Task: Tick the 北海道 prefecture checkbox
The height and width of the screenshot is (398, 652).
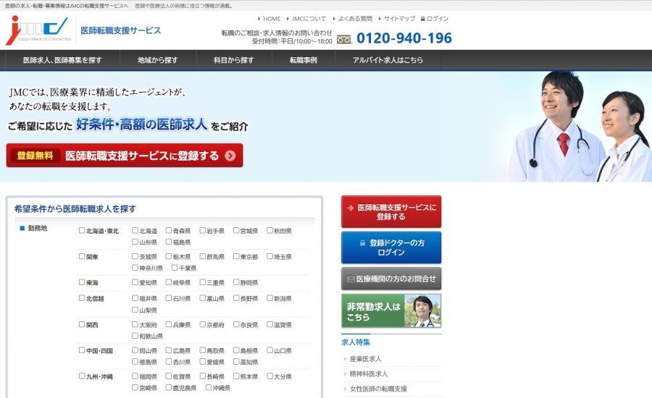Action: coord(135,230)
